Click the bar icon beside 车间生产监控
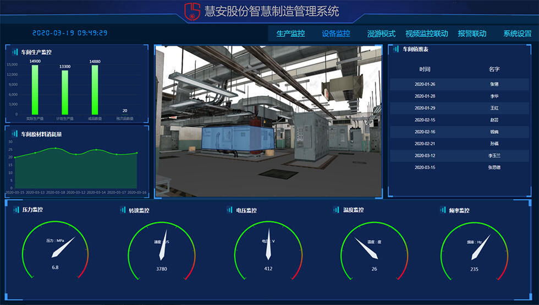The width and height of the screenshot is (539, 305). pyautogui.click(x=15, y=52)
